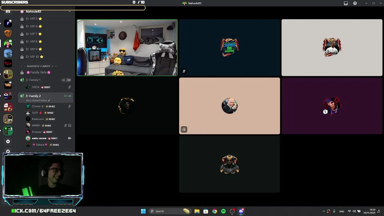Click user ORCA in Family 1
384x216 pixels.
[x=45, y=87]
